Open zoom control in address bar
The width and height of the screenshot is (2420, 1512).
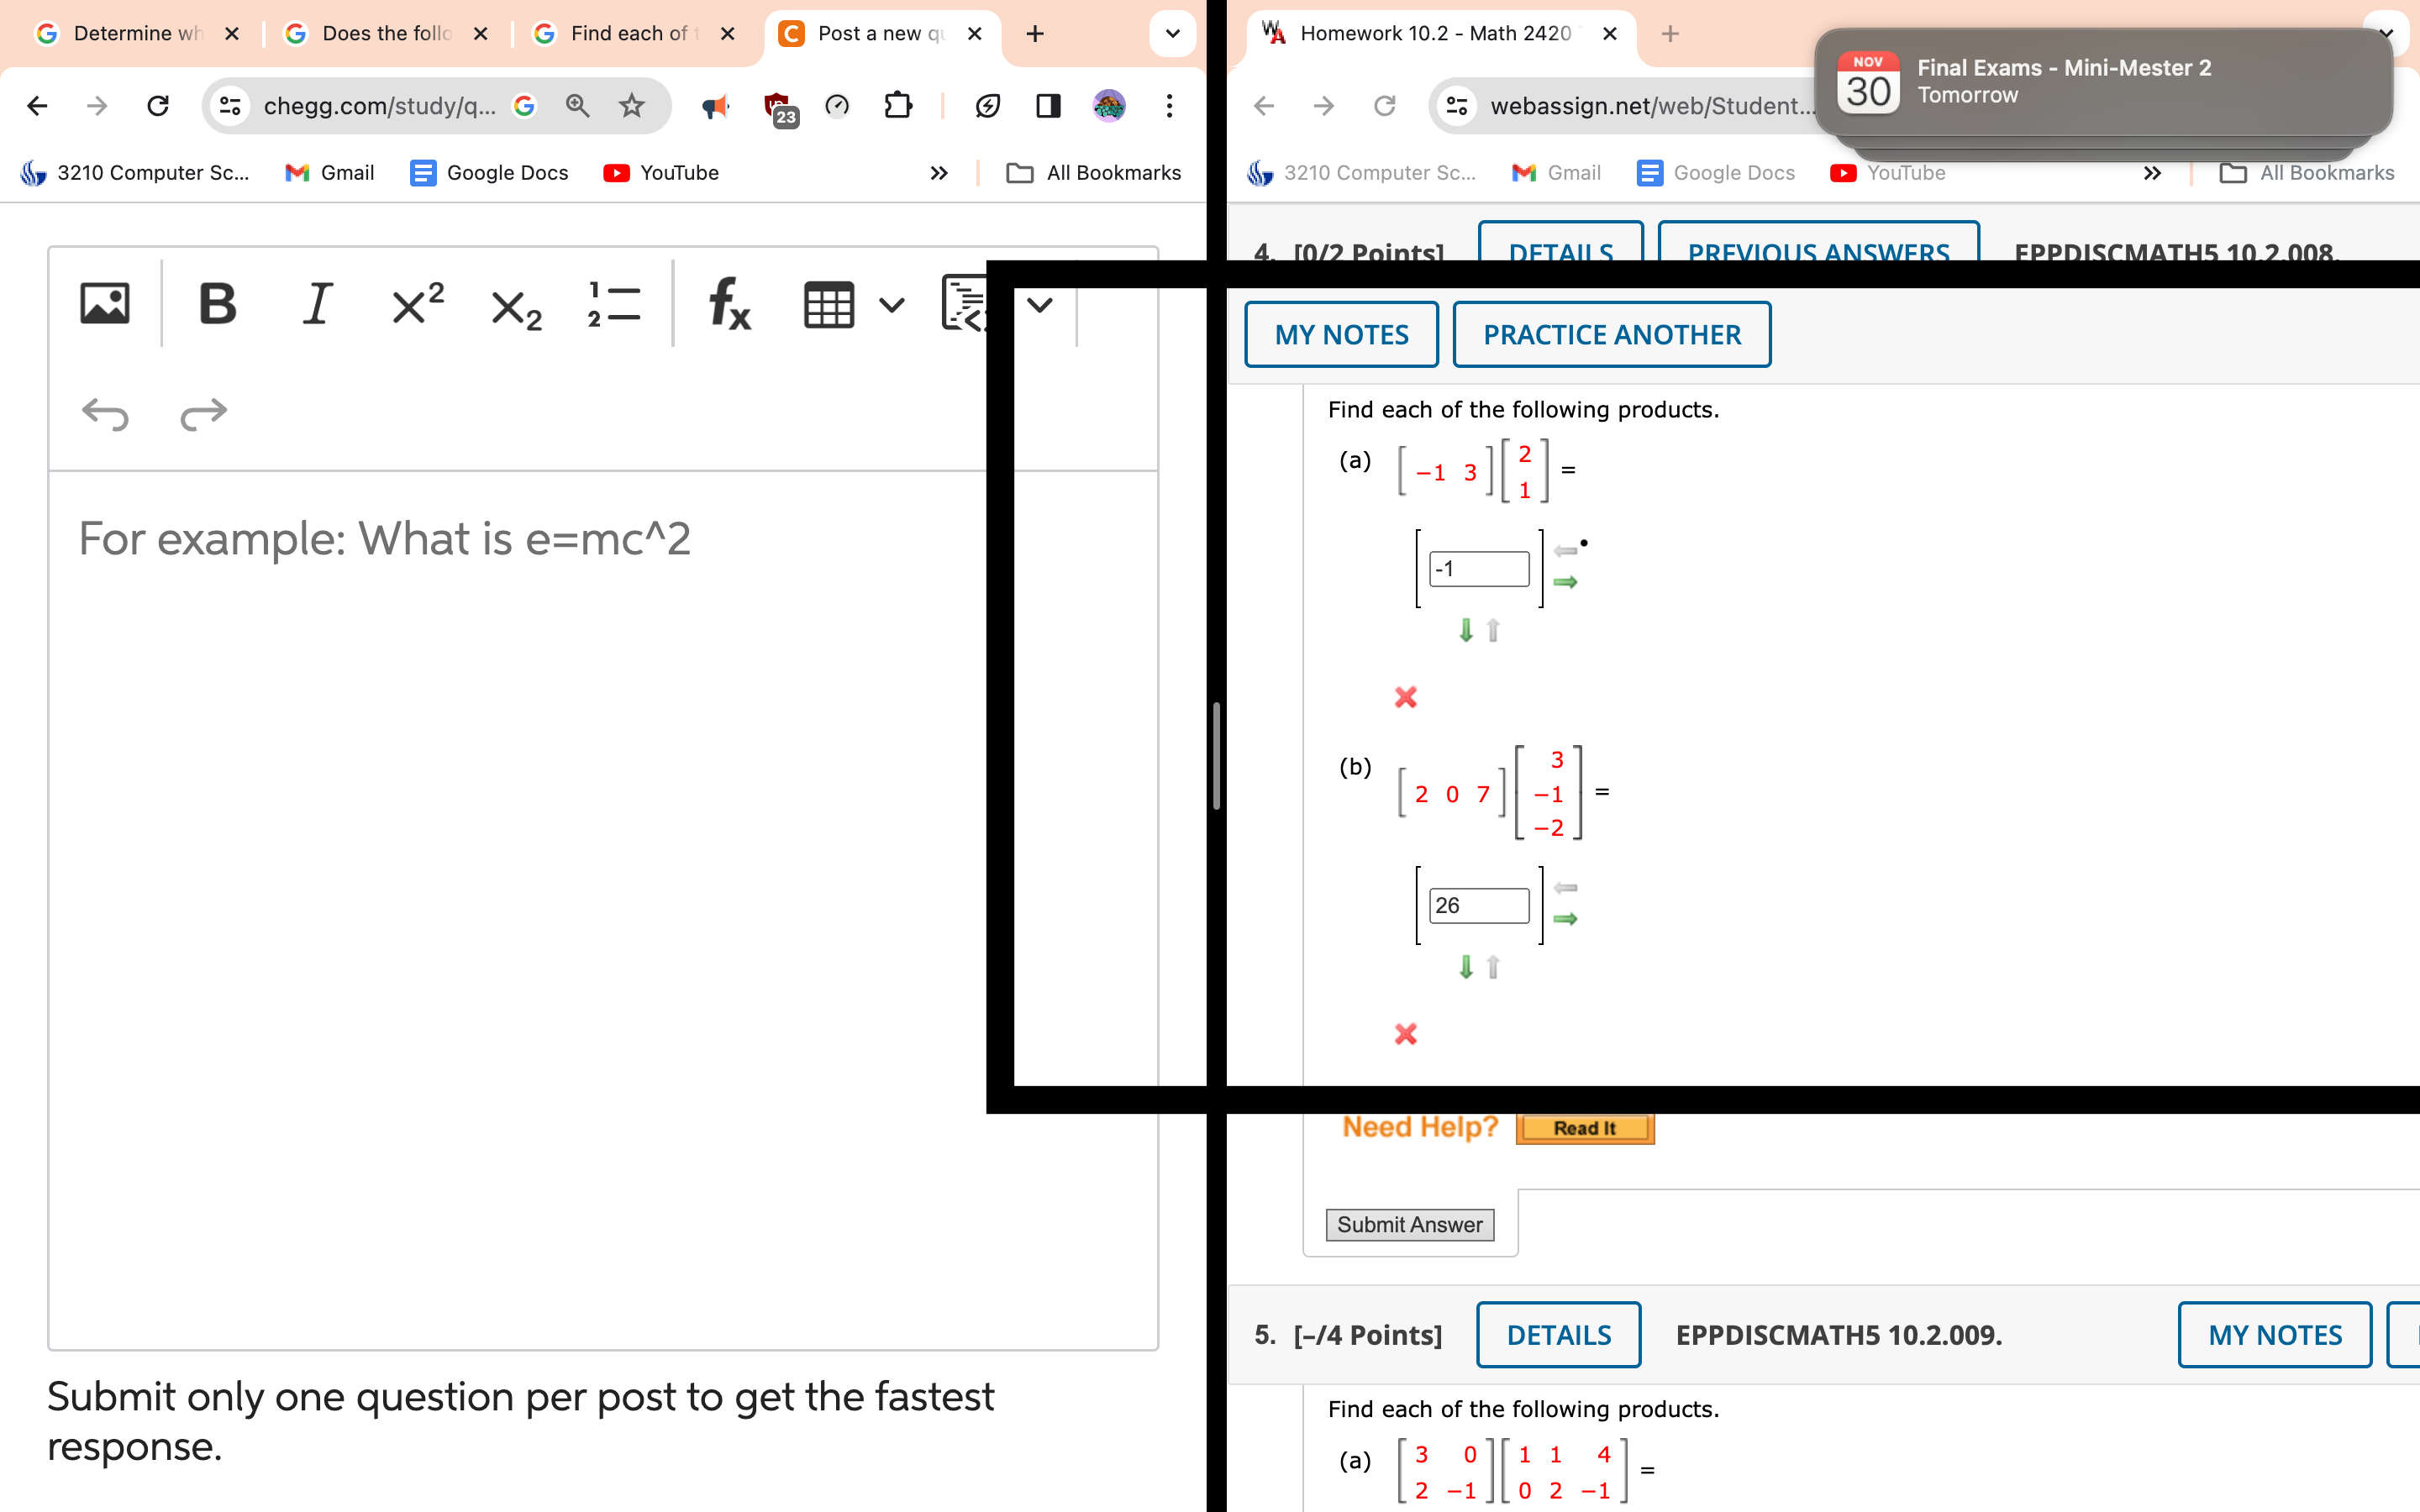click(577, 105)
